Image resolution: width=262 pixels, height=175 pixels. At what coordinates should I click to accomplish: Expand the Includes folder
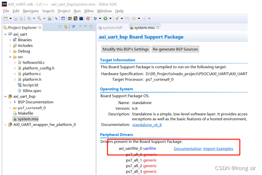pos(10,46)
